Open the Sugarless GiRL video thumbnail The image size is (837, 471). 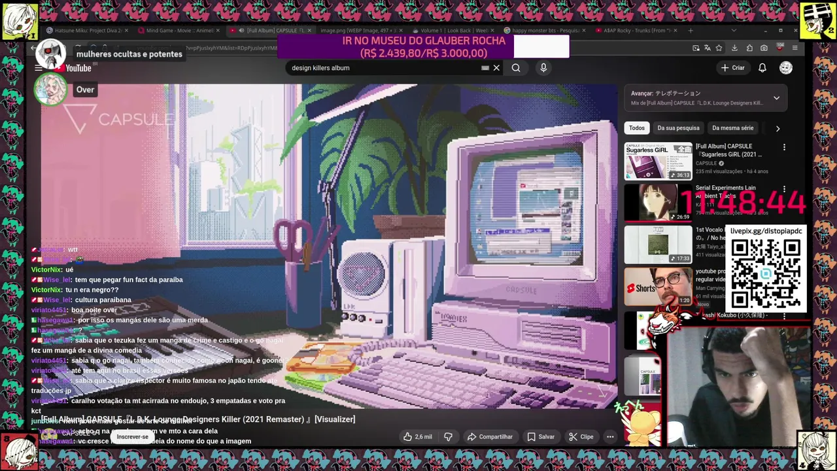pyautogui.click(x=658, y=161)
